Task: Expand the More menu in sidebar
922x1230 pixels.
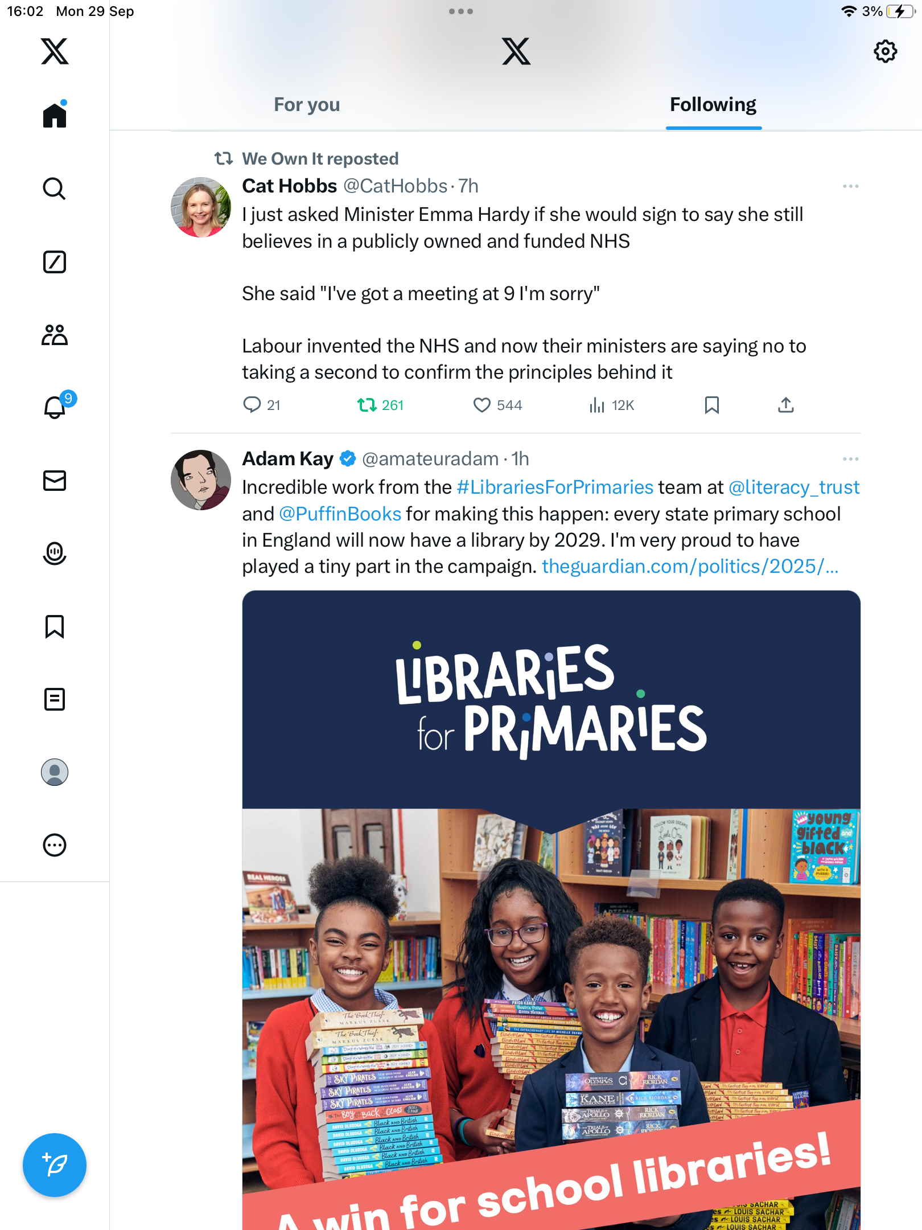Action: point(55,845)
